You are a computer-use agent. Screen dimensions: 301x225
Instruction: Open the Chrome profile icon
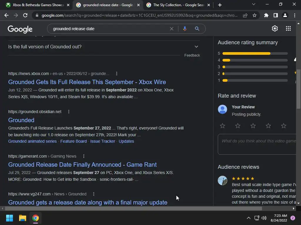point(285,15)
